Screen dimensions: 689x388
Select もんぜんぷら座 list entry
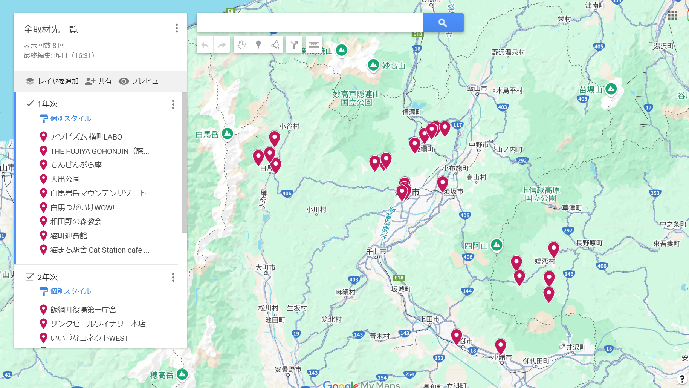[76, 165]
